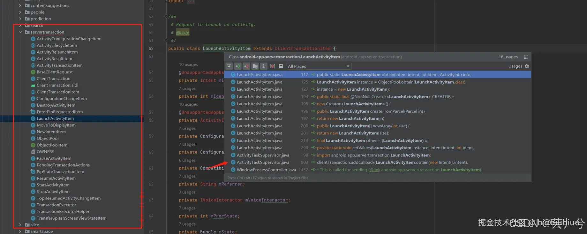The height and width of the screenshot is (234, 587).
Task: Toggle the group by directory structure icon
Action: coord(255,66)
